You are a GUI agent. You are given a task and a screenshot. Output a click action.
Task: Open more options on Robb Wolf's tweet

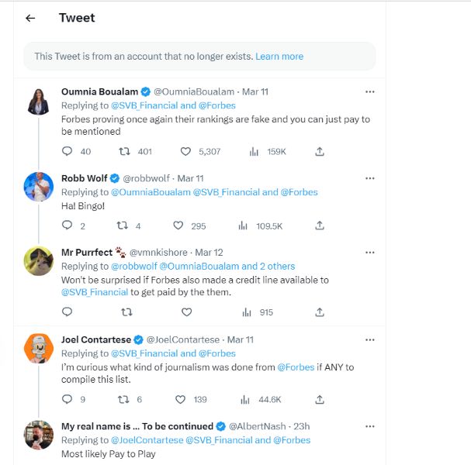pyautogui.click(x=369, y=178)
